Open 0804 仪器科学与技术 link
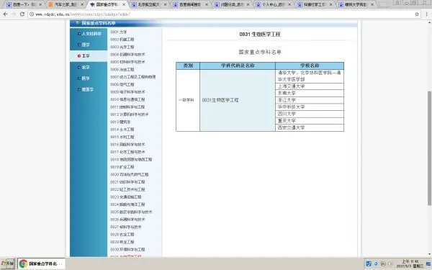Screen dimensions: 432x270 [127, 55]
